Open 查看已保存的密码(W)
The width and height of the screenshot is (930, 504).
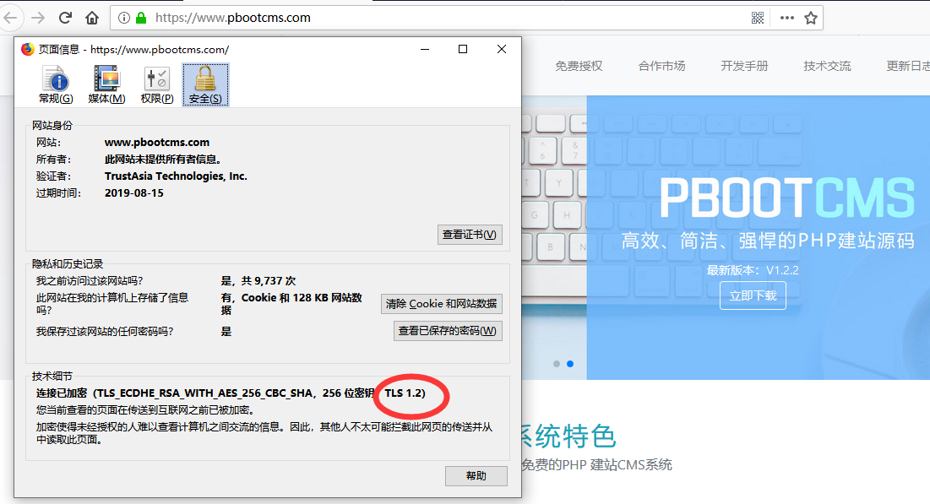(x=448, y=330)
